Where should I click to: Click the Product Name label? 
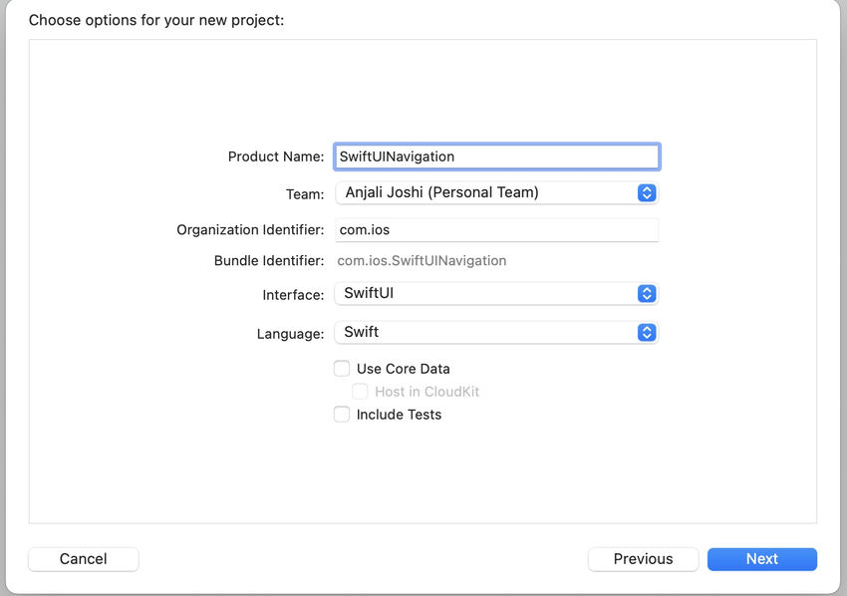pos(276,156)
